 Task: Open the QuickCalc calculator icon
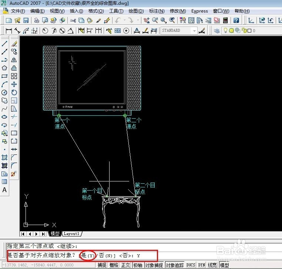225,20
